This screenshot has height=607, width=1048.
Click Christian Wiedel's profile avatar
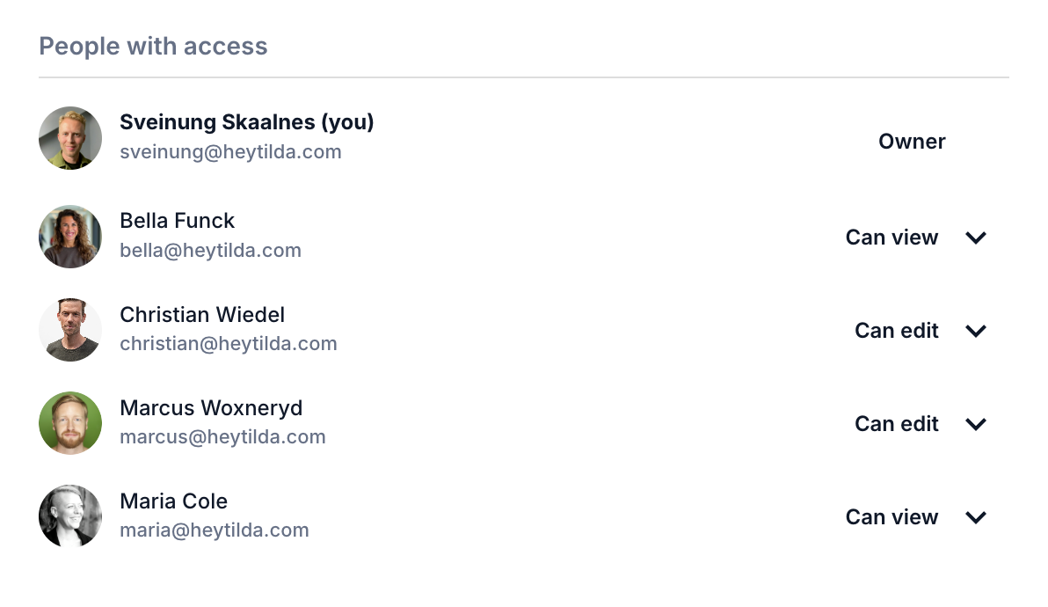click(70, 330)
